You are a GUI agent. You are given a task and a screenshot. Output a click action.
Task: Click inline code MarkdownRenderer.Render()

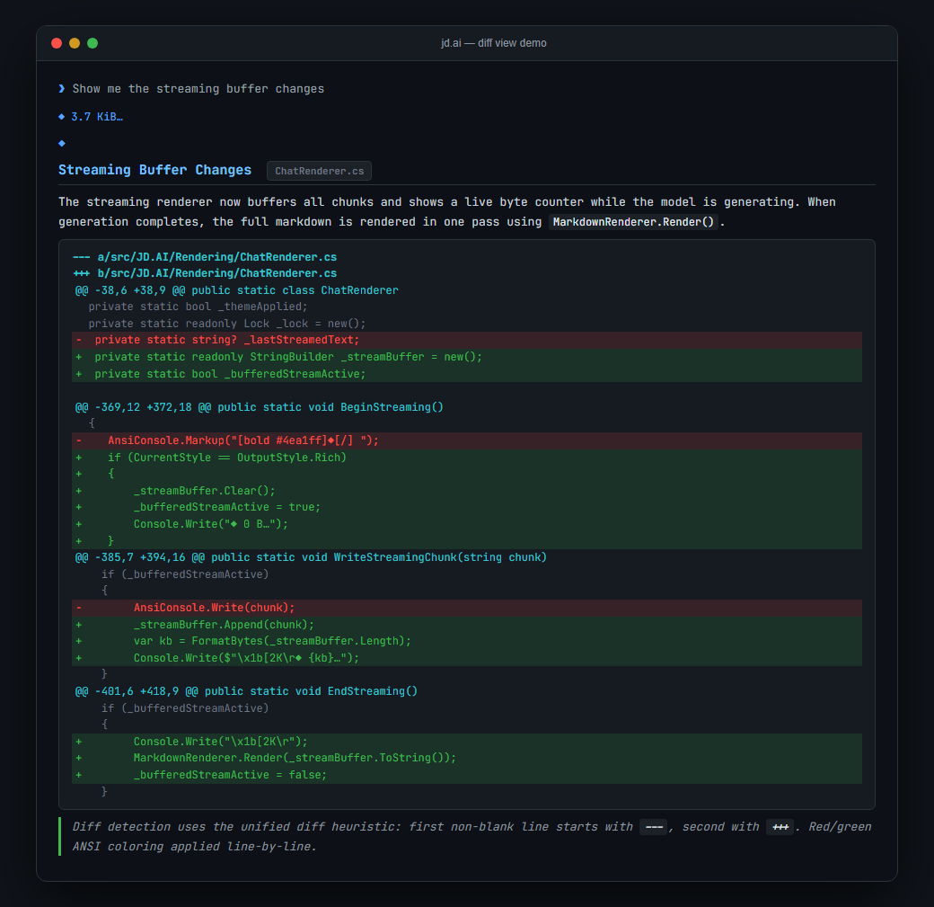(633, 222)
